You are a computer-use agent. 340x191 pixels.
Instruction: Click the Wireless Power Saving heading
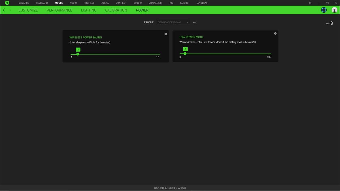point(86,37)
